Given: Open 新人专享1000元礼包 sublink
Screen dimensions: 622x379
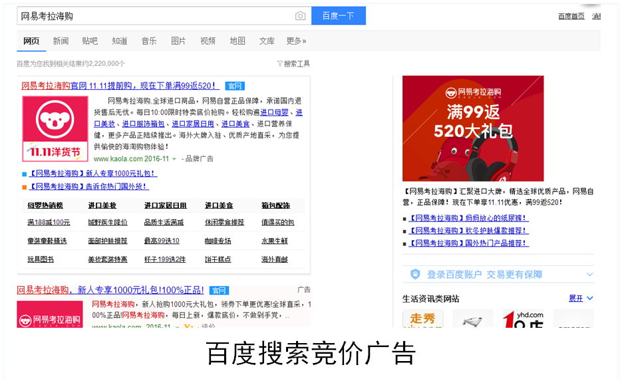Looking at the screenshot, I should click(93, 174).
